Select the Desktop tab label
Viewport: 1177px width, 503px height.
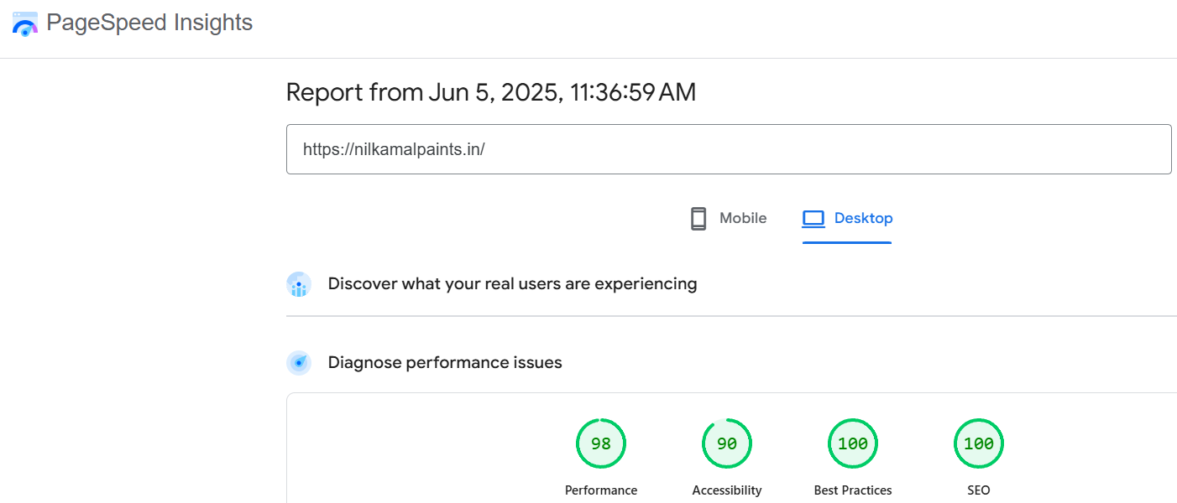point(863,219)
